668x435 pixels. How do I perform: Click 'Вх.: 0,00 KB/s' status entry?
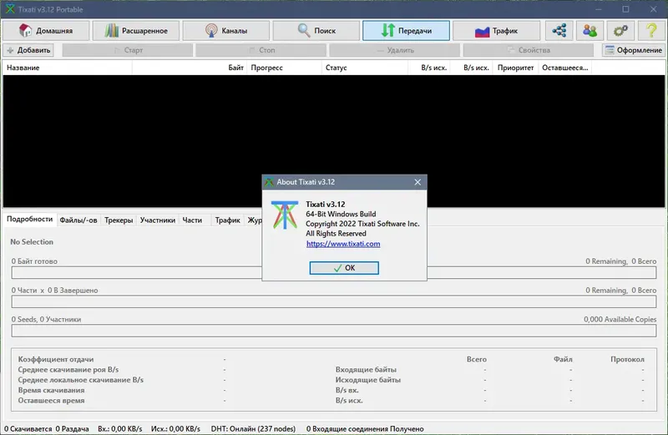coord(120,428)
